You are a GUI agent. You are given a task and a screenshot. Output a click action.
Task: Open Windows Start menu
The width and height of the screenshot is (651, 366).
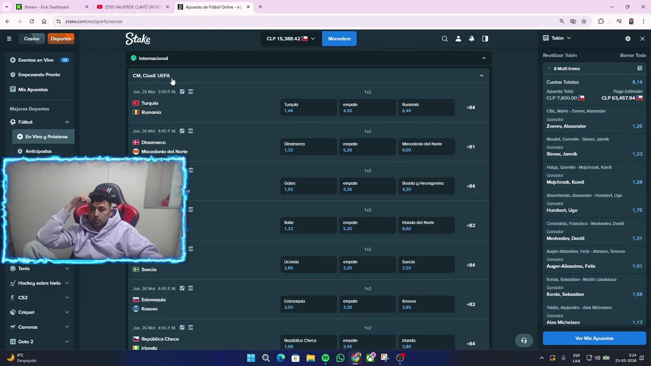click(x=251, y=358)
